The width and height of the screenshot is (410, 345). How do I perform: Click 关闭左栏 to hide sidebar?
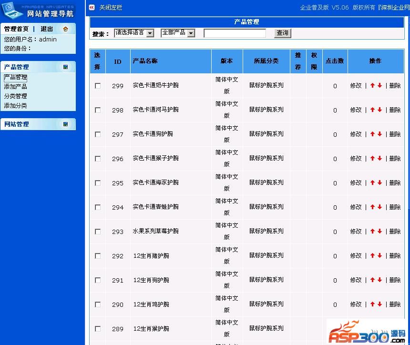click(x=111, y=8)
